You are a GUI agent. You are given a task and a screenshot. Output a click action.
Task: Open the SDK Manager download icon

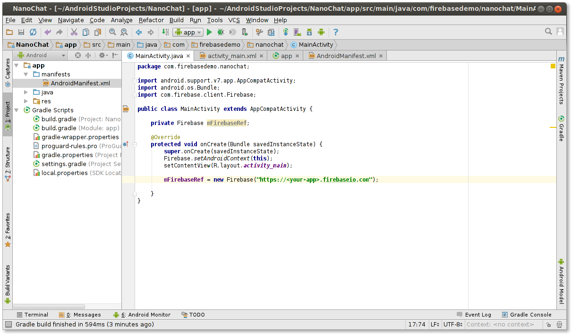point(309,32)
